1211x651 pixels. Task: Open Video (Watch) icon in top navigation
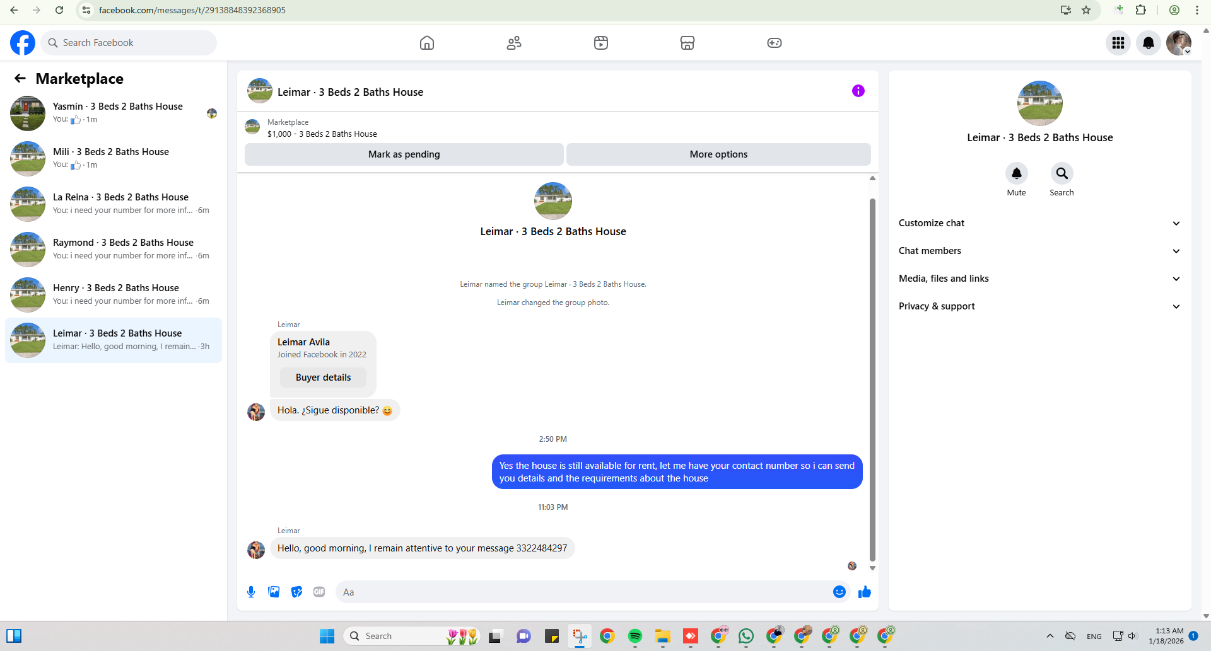coord(601,43)
